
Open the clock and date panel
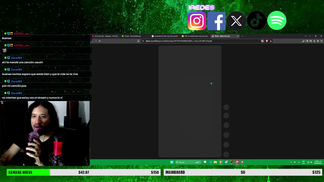click(318, 162)
